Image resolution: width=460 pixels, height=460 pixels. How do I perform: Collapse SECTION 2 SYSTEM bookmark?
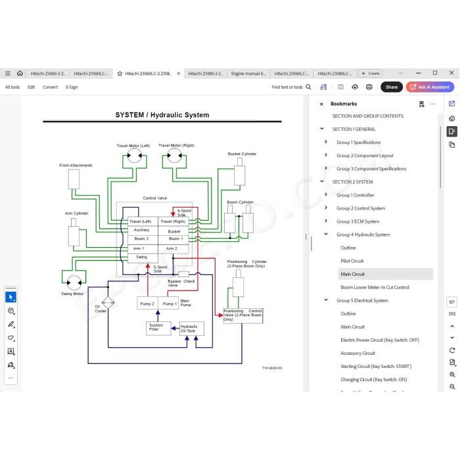point(322,181)
